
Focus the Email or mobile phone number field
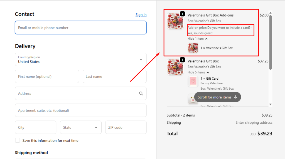click(x=80, y=28)
